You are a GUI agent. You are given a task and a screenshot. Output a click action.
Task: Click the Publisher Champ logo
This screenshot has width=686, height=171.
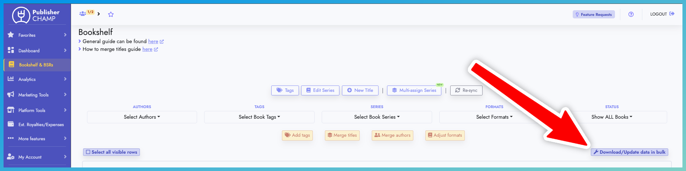pyautogui.click(x=36, y=15)
